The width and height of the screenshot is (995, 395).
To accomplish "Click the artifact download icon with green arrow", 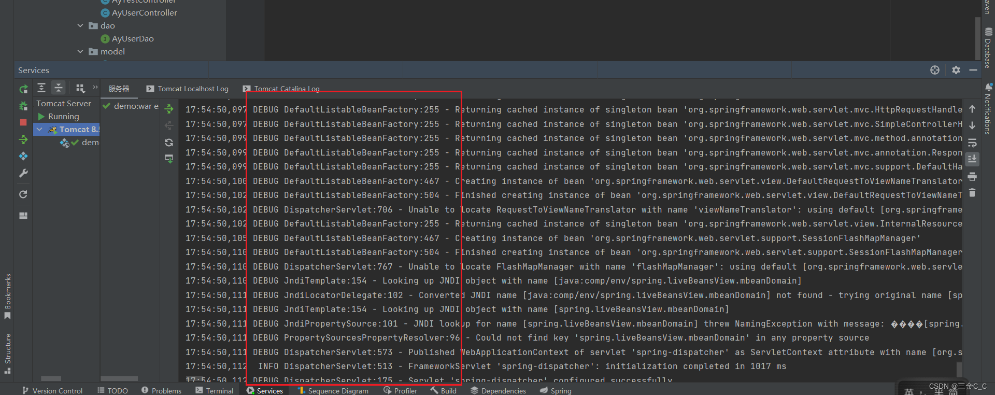I will point(169,159).
